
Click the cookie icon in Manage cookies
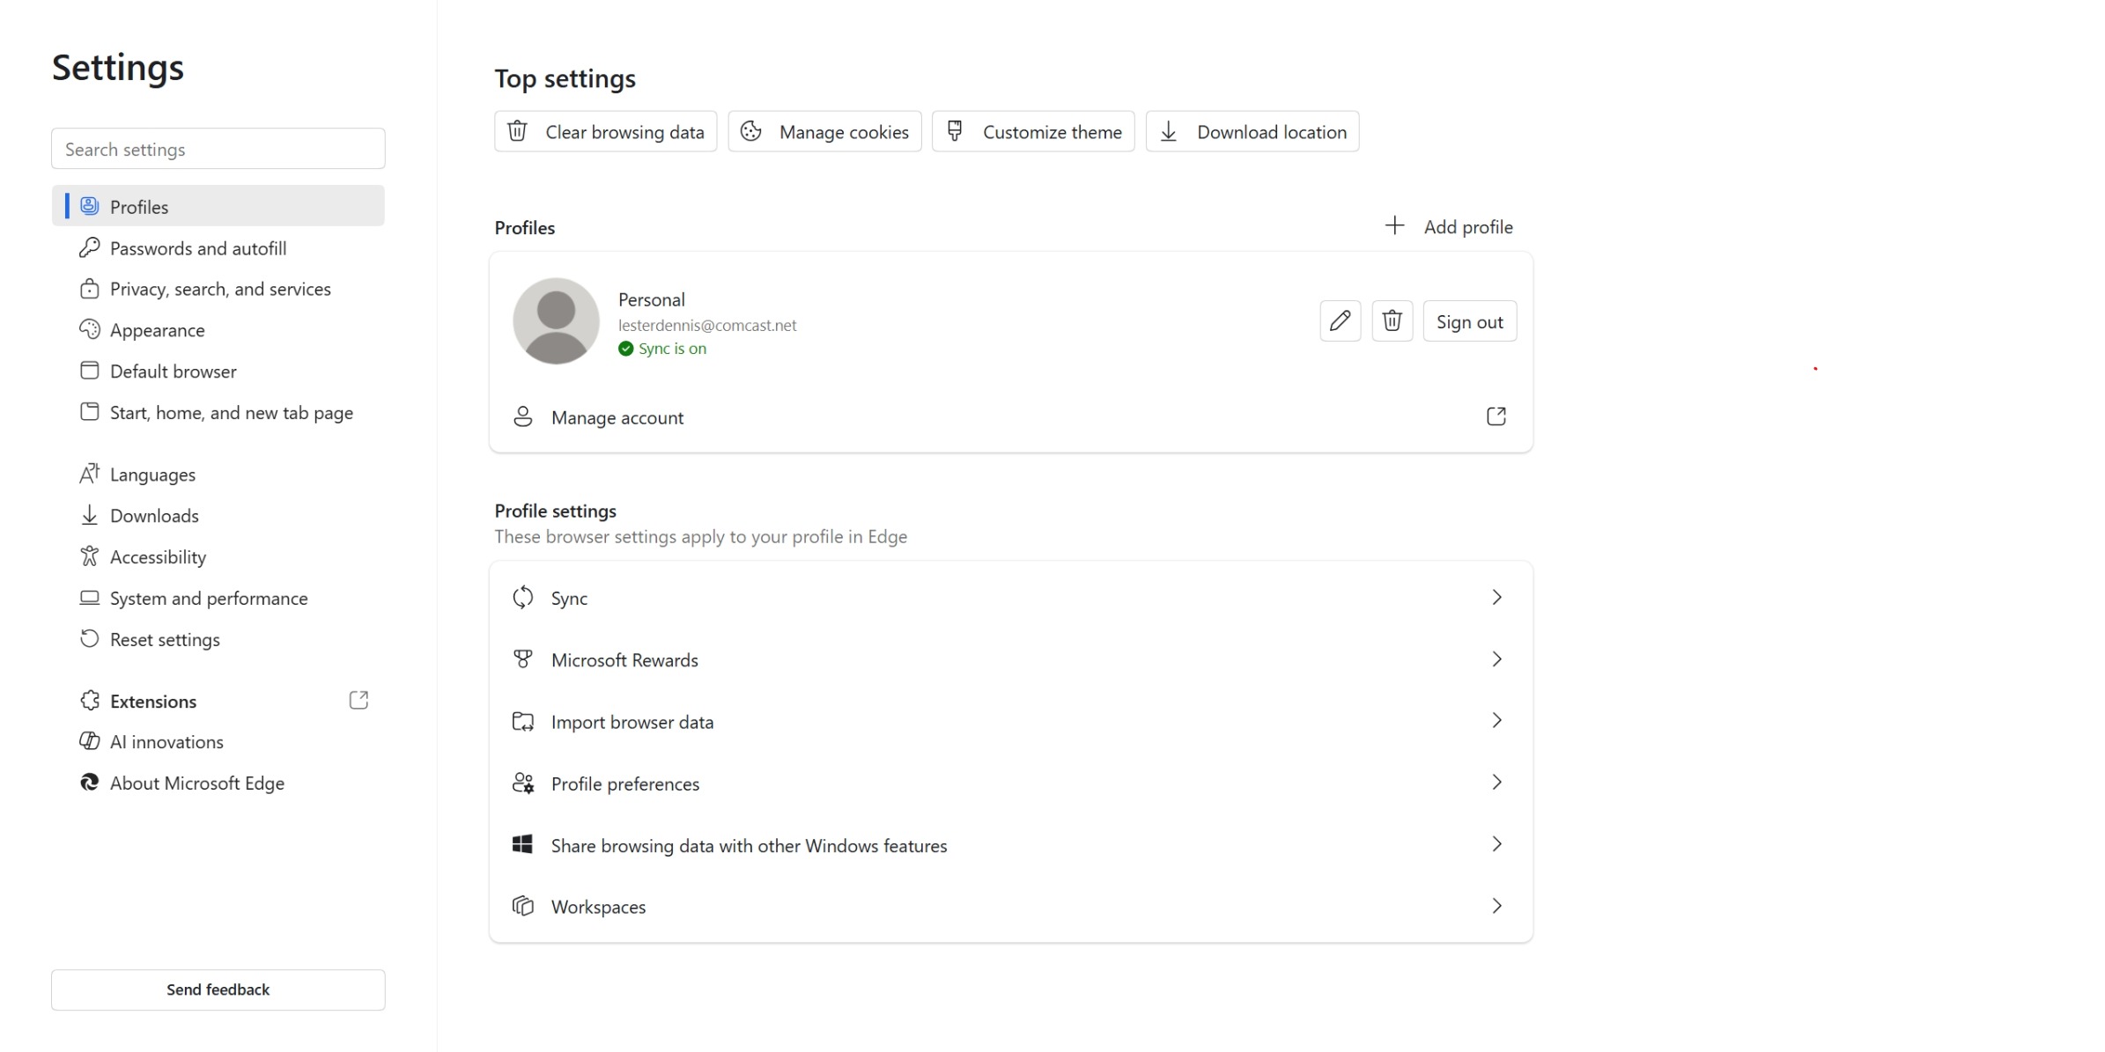point(750,132)
